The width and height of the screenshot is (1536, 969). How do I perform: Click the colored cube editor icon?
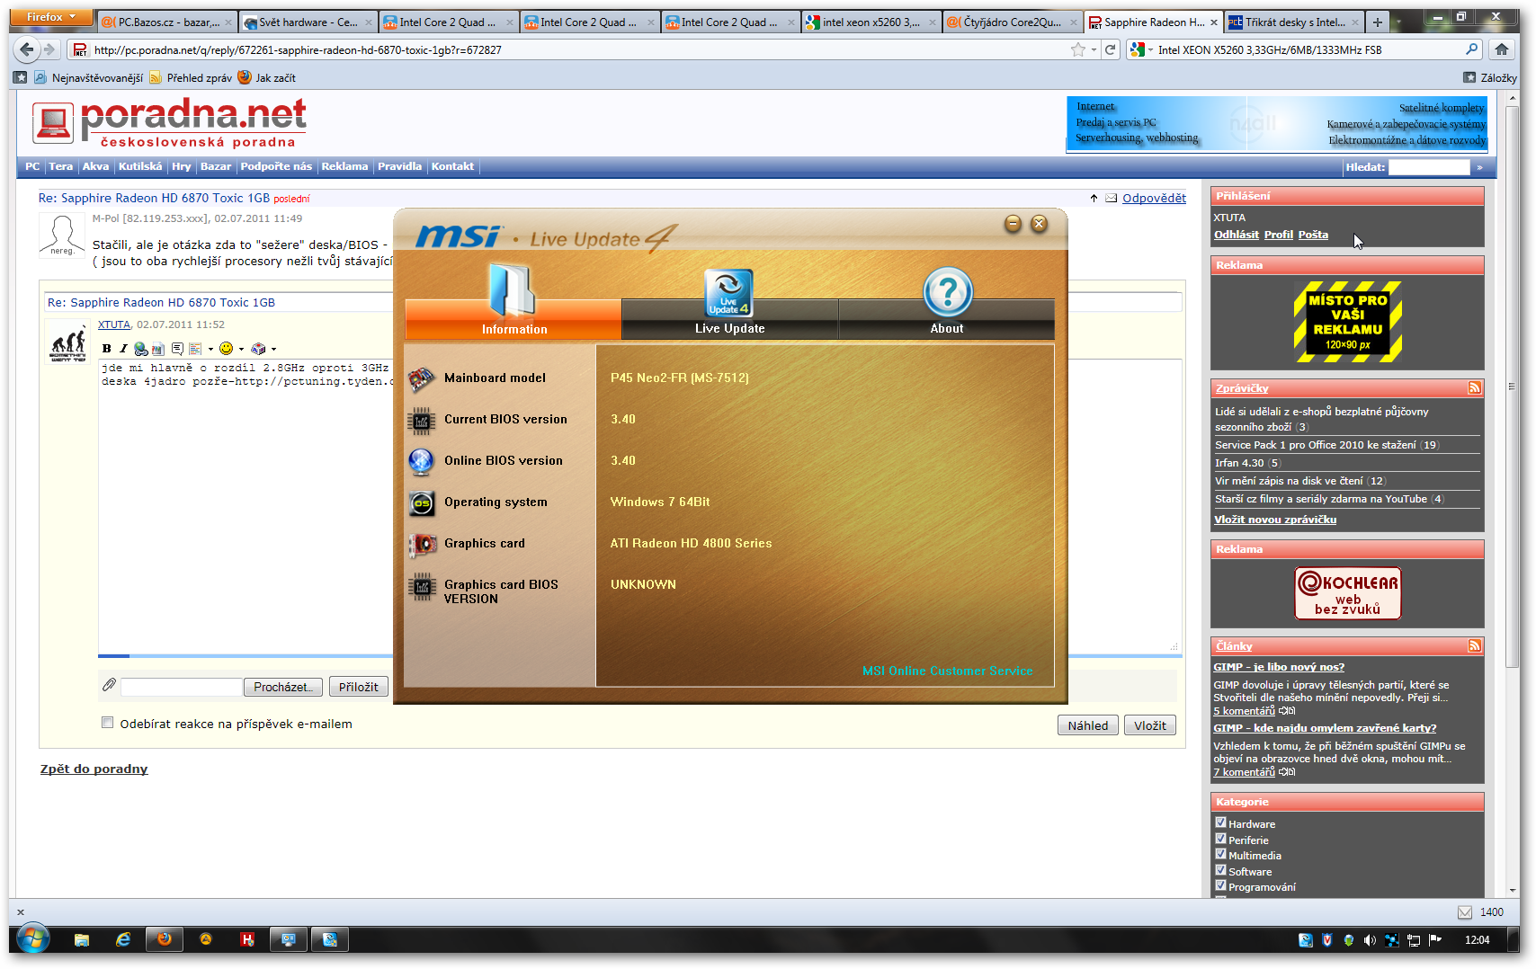[259, 349]
